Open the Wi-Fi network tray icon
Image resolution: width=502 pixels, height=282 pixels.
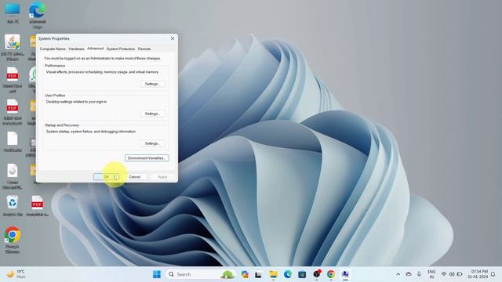[x=444, y=274]
